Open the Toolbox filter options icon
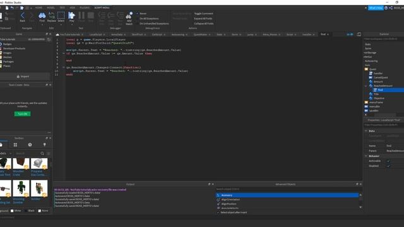 [49, 153]
